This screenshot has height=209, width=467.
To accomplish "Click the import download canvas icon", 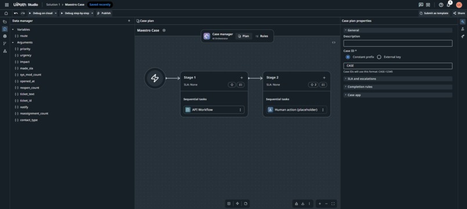I will [x=303, y=204].
